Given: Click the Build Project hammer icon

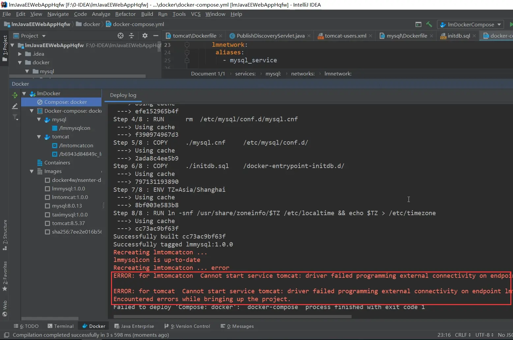Looking at the screenshot, I should point(429,24).
